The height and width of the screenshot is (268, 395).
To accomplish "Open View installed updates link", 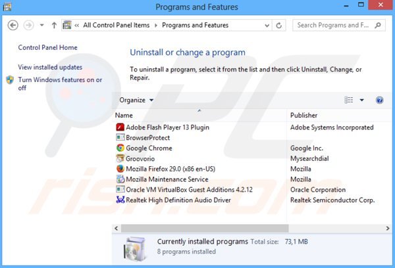I will 50,67.
